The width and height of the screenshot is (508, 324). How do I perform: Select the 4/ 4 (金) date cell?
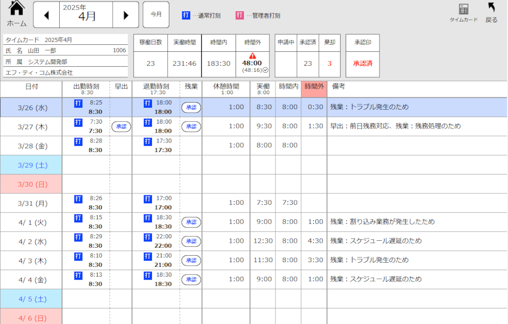pyautogui.click(x=31, y=280)
